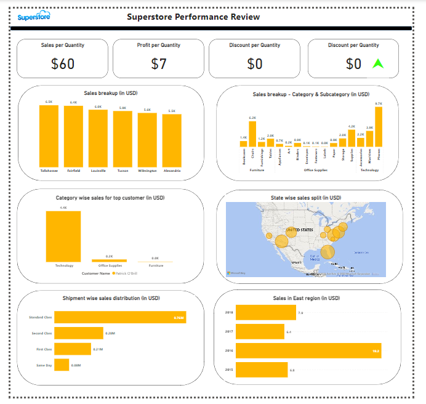Select the Tucson sales bar
Viewport: 426px width, 404px height.
click(123, 139)
